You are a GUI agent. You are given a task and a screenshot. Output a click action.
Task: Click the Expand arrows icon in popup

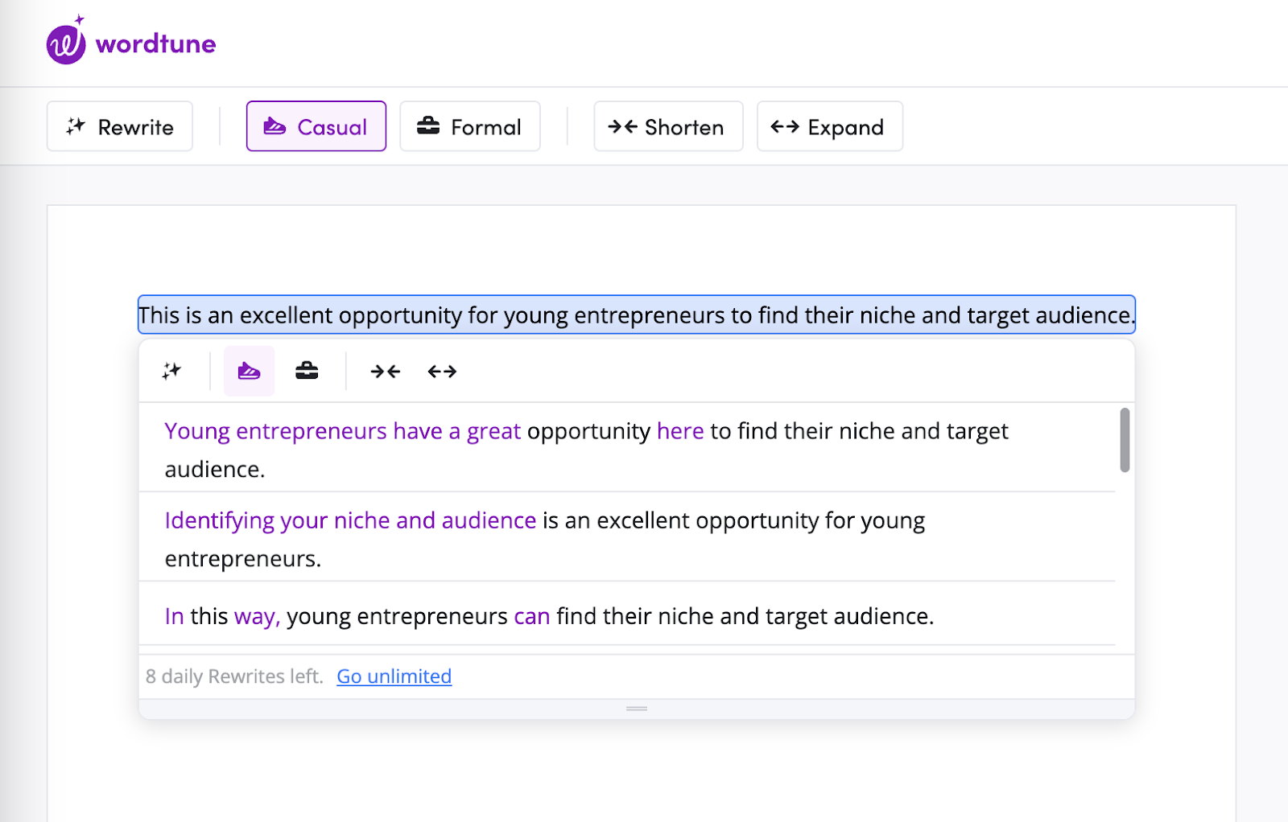pyautogui.click(x=442, y=371)
